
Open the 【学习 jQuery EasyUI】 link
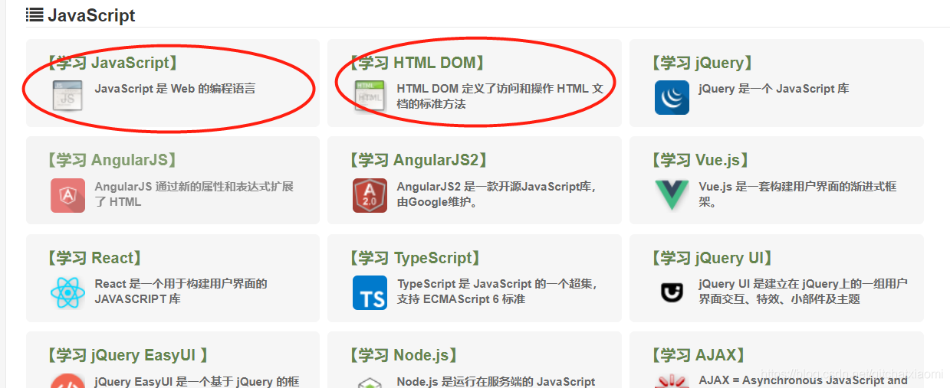127,355
